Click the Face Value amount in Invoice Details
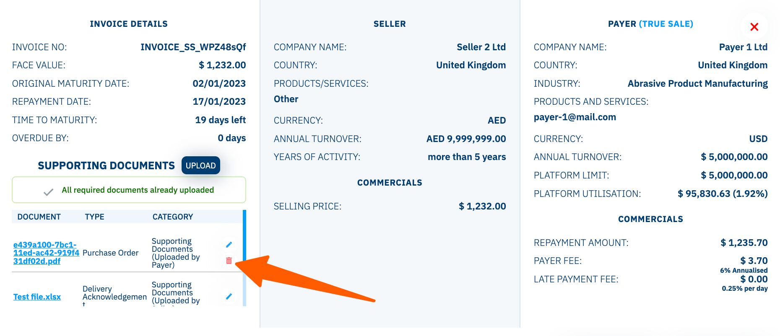Screen dimensions: 780x336 click(222, 65)
